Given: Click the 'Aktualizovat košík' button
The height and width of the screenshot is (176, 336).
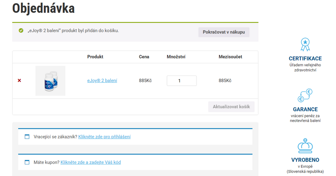Looking at the screenshot, I should (x=231, y=107).
